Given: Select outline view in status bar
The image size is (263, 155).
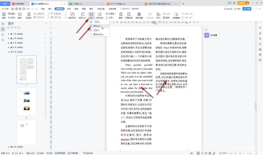Looking at the screenshot, I should pyautogui.click(x=202, y=153).
